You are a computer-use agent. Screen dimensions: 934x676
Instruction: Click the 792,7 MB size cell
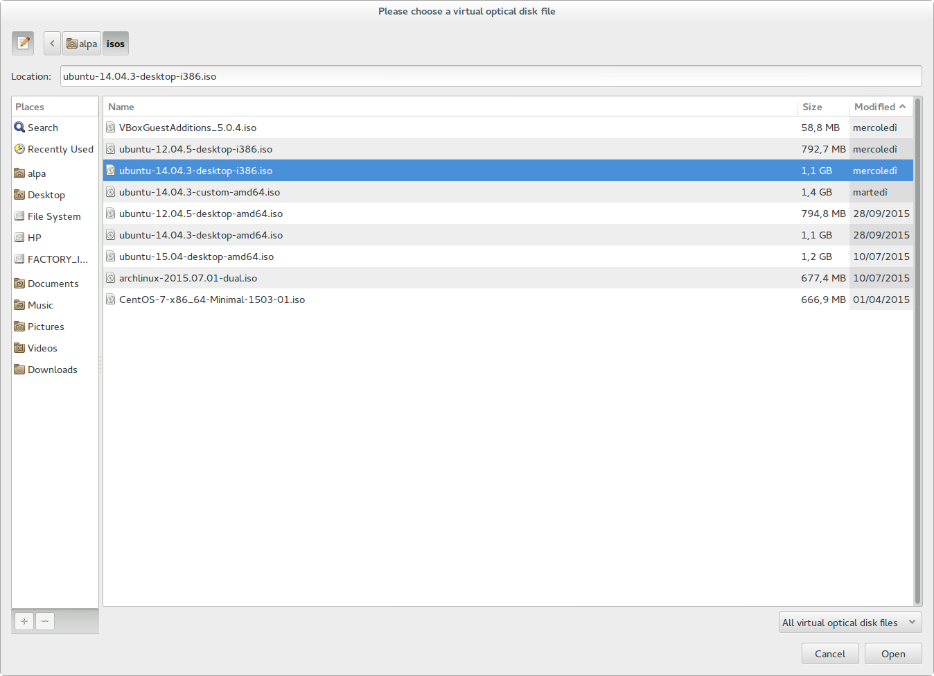pos(823,149)
